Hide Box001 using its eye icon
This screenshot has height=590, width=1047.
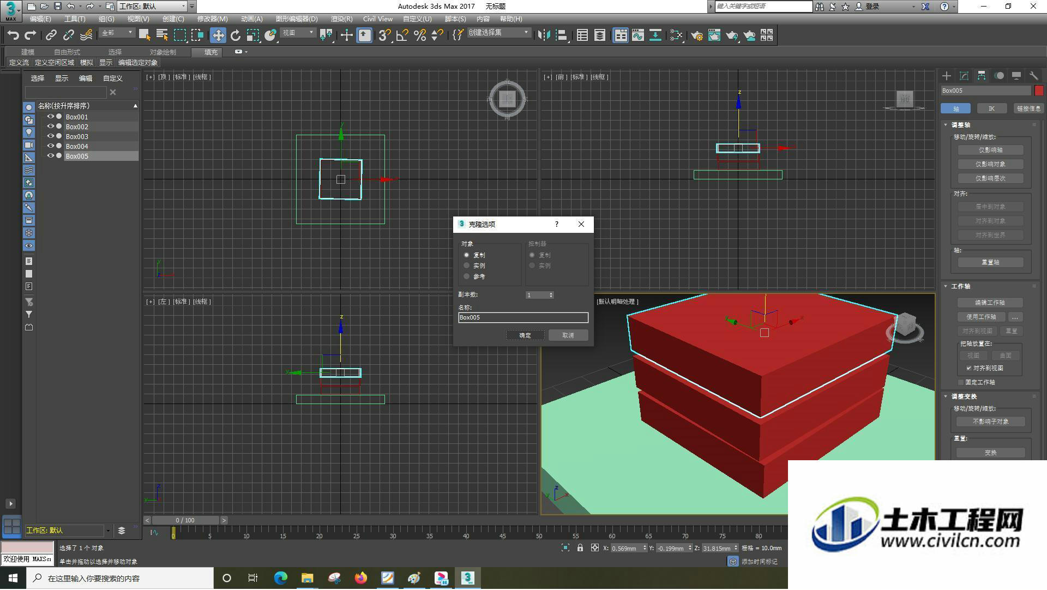(50, 117)
